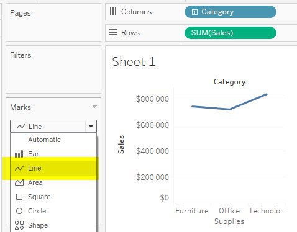Viewport: 297px width, 232px height.
Task: Choose Shape mark type
Action: point(53,225)
